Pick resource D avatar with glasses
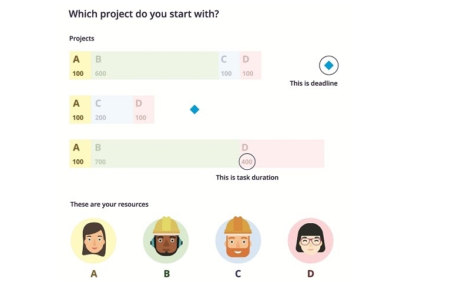 click(310, 241)
